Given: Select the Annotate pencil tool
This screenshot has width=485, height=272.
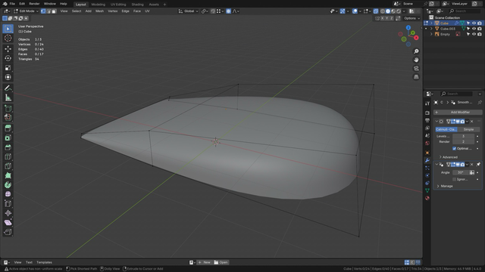Looking at the screenshot, I should pos(8,88).
